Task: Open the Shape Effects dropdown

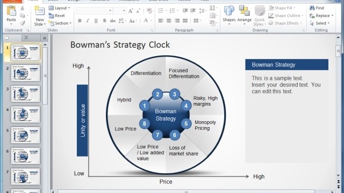Action: (x=285, y=23)
